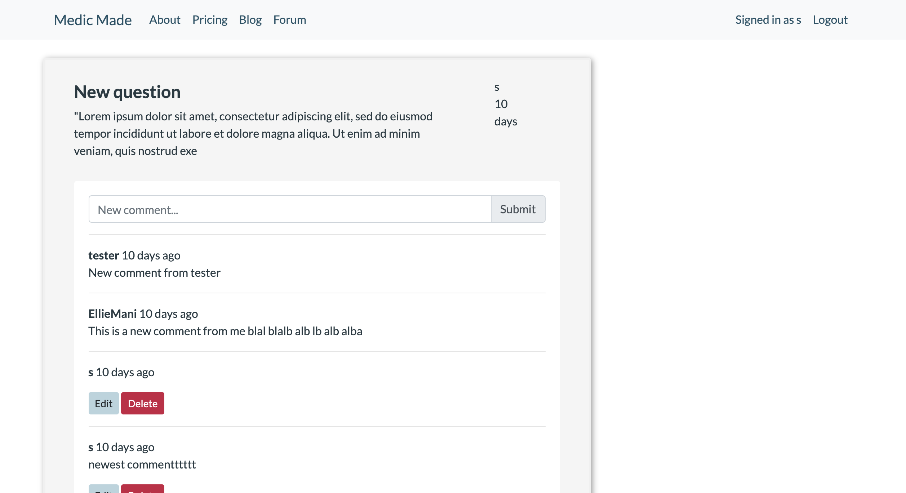Select the Lorem ipsum question text

coord(252,133)
